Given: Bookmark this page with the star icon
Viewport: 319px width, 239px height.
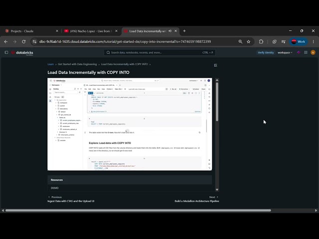Looking at the screenshot, I should point(248,42).
